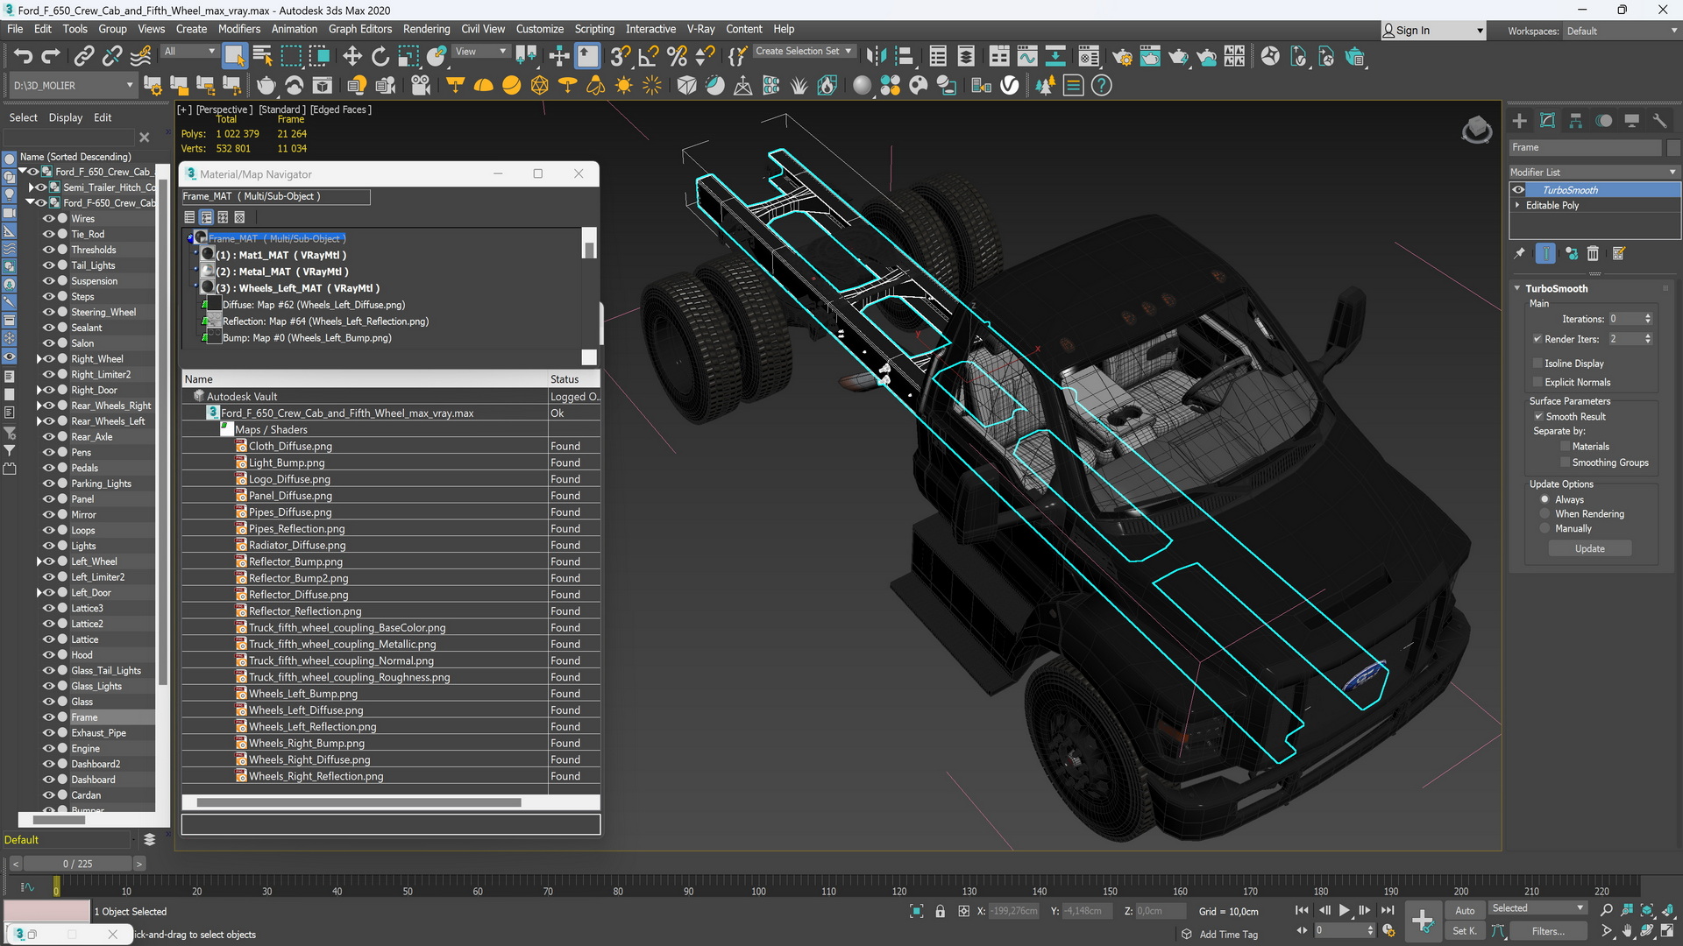Click the pink color swatch in MAXScript listener
Image resolution: width=1683 pixels, height=946 pixels.
46,911
